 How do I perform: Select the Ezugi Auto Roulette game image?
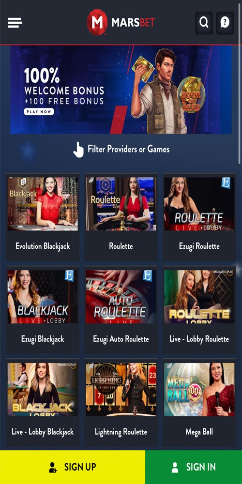tap(121, 297)
